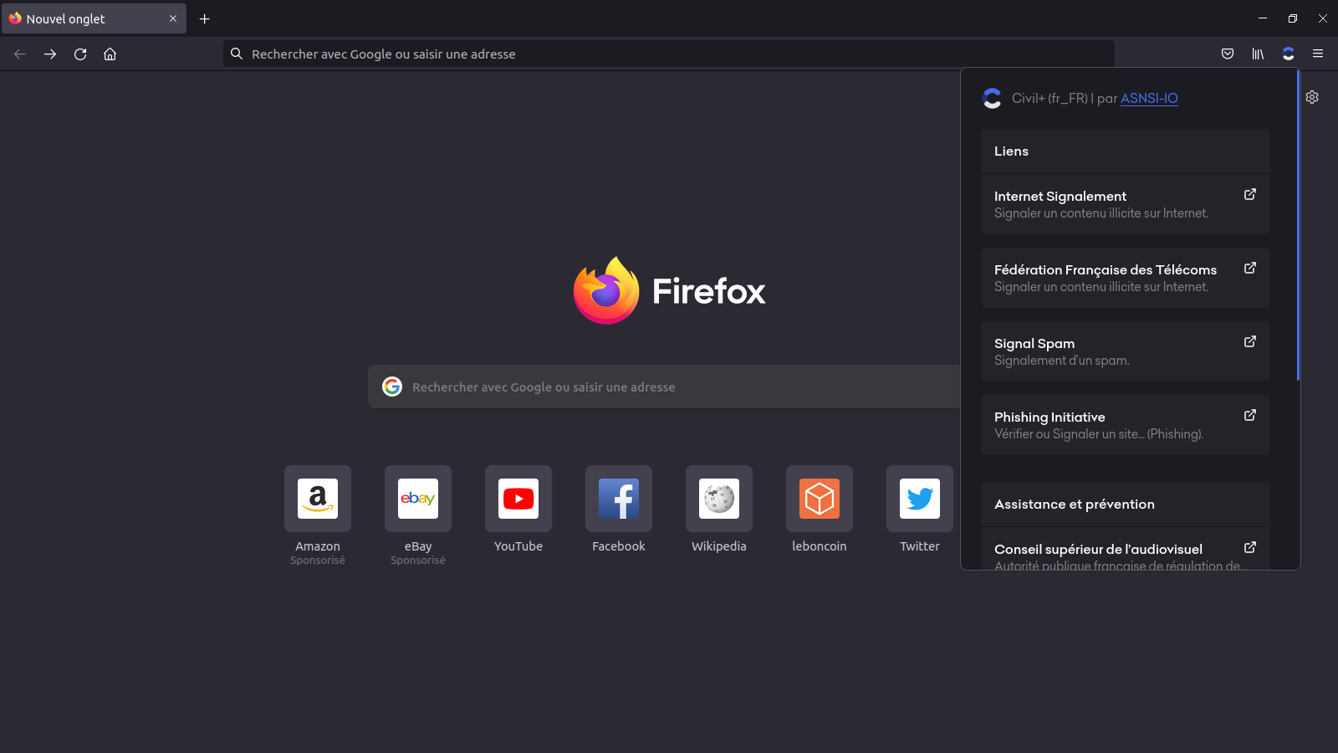The width and height of the screenshot is (1338, 753).
Task: Reload the current page
Action: [80, 54]
